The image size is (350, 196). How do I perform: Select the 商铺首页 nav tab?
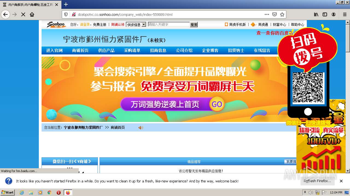point(80,50)
